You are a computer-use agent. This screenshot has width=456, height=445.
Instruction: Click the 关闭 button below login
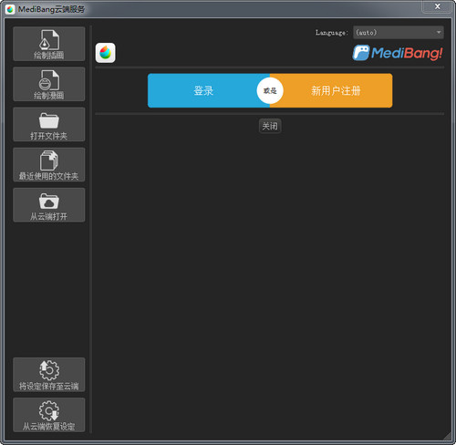tap(270, 126)
